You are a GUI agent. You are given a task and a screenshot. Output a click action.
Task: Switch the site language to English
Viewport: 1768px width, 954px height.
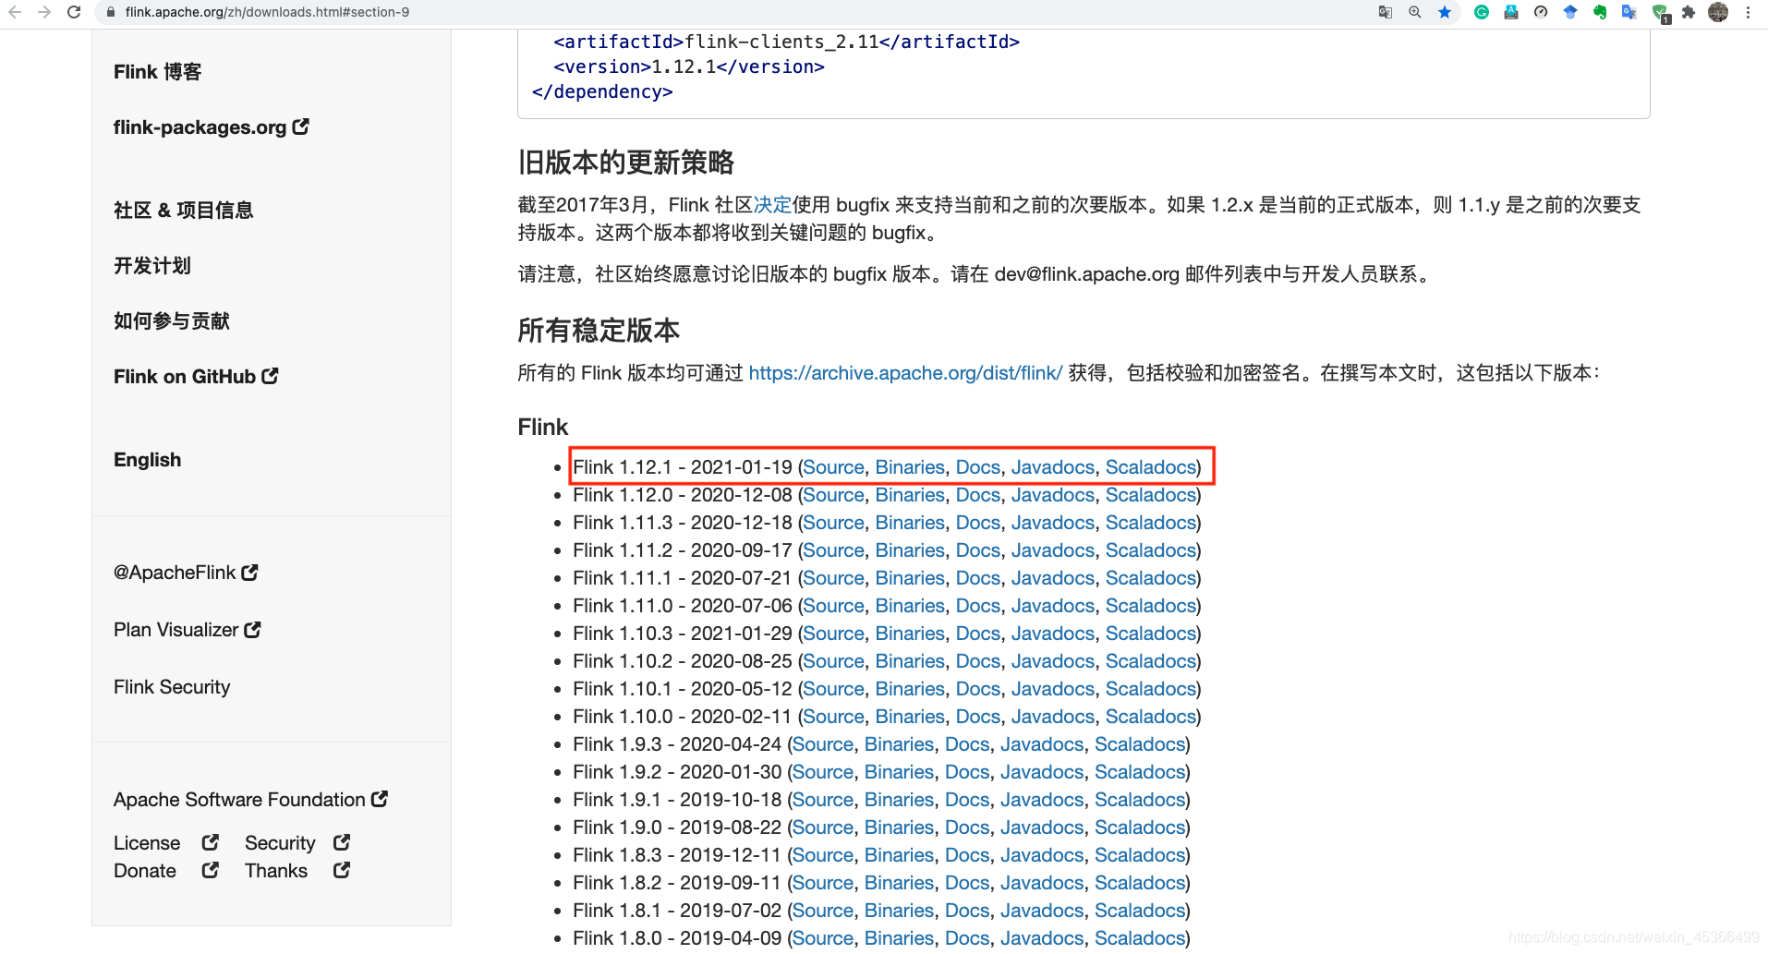point(147,460)
